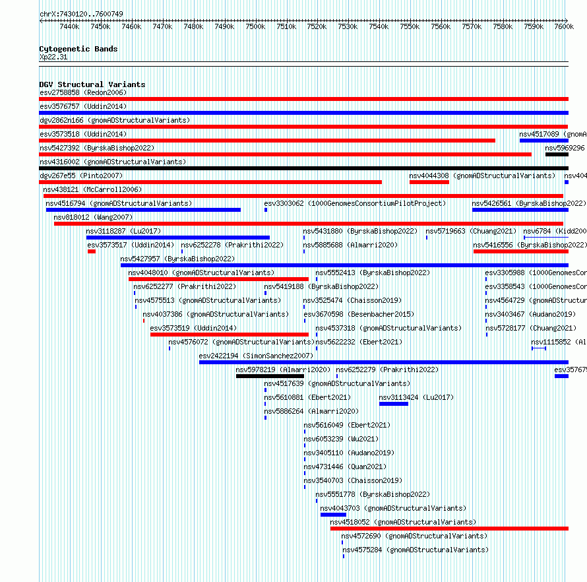The height and width of the screenshot is (582, 587).
Task: Open nsv438121 (McCarroll2006) variant
Action: coord(92,189)
